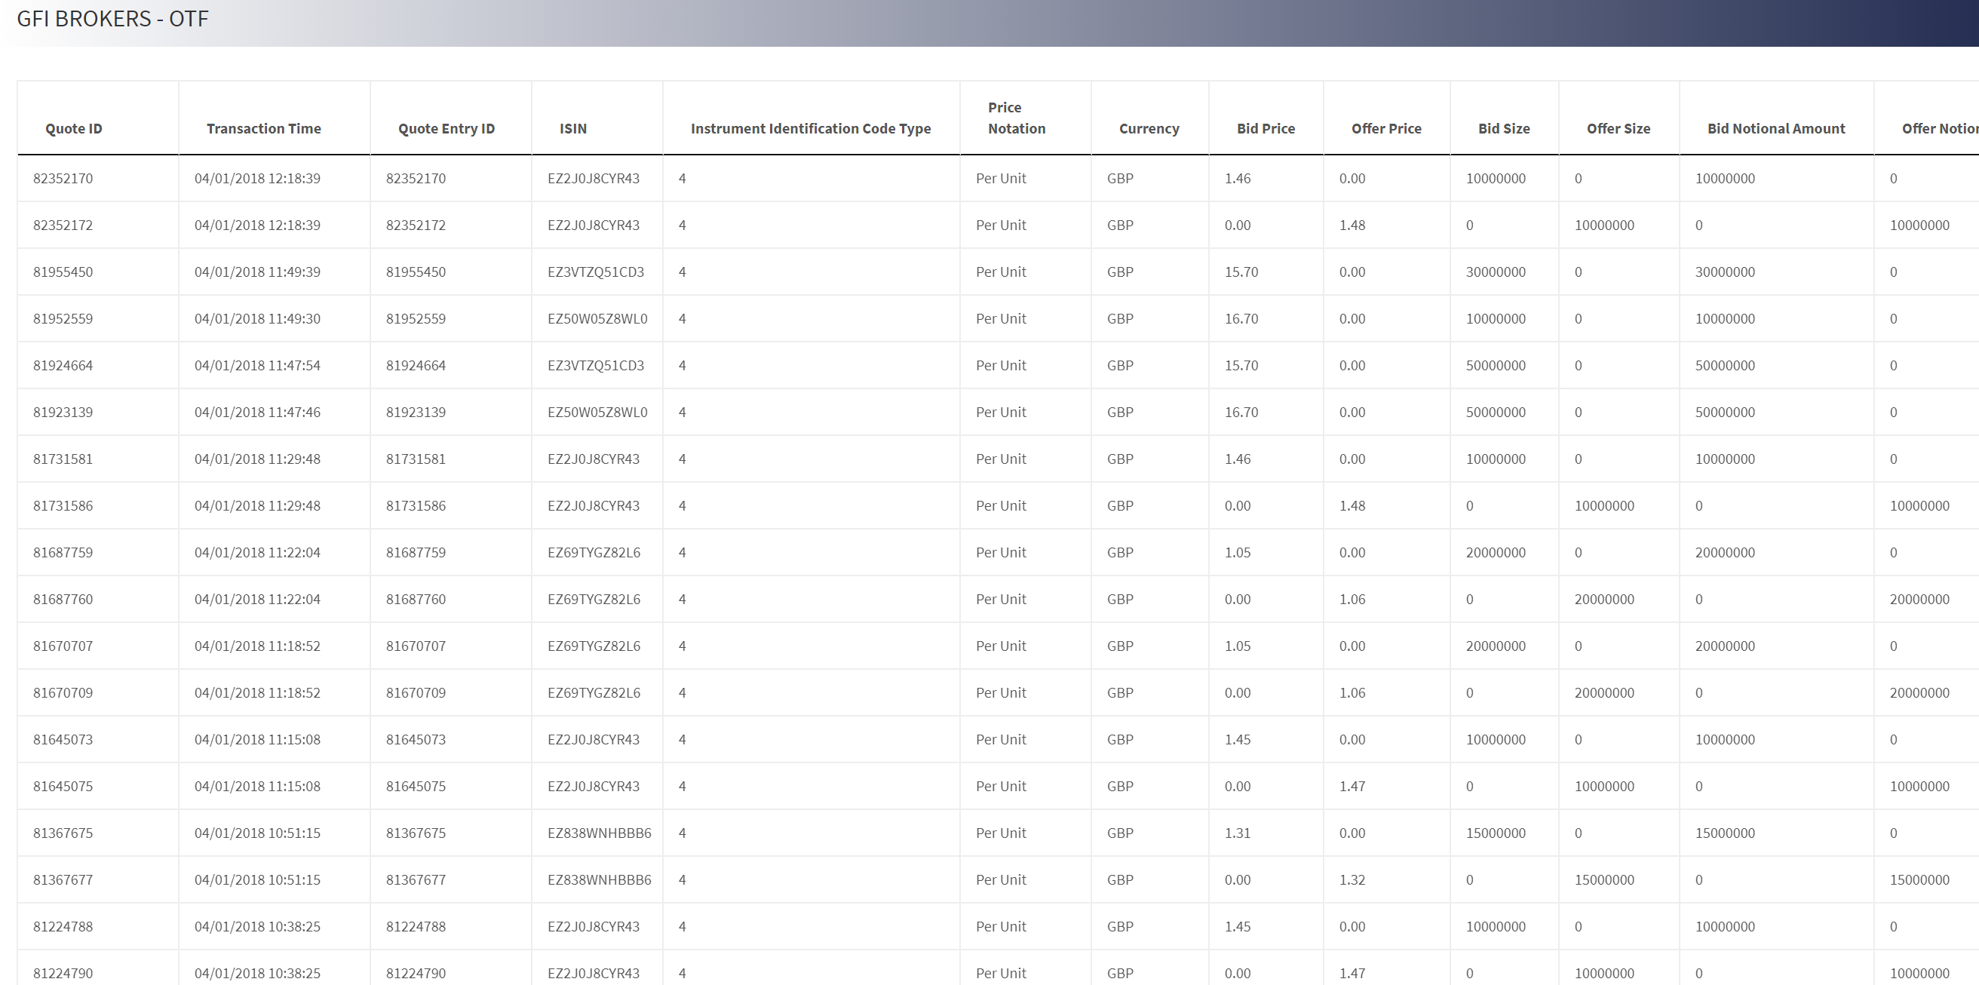Click the Bid Notional Amount column header

(x=1775, y=128)
